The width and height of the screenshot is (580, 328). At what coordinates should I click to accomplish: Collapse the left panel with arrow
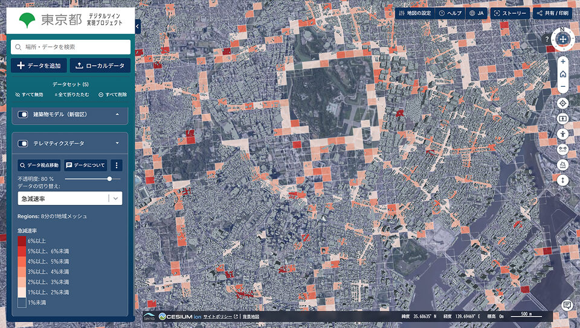click(x=138, y=27)
